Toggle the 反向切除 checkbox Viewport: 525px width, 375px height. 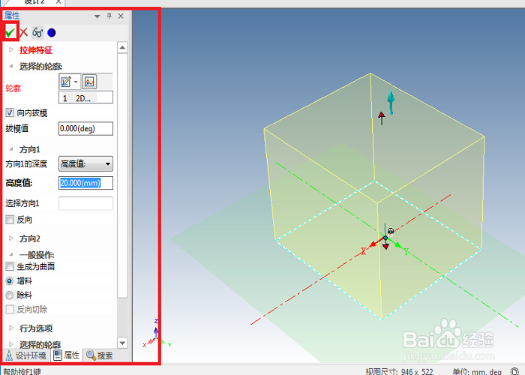coord(10,309)
